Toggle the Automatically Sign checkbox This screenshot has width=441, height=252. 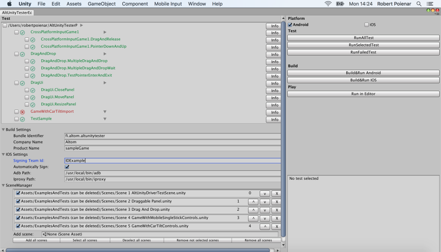(x=67, y=167)
